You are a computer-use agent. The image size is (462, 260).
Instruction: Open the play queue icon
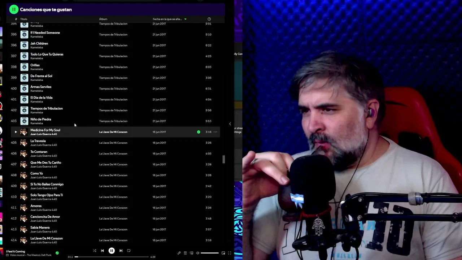pos(185,253)
